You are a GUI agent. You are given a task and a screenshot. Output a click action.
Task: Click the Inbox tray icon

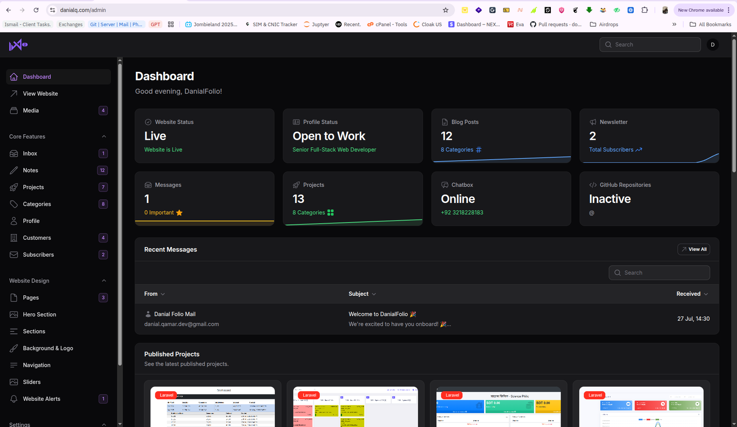tap(14, 153)
